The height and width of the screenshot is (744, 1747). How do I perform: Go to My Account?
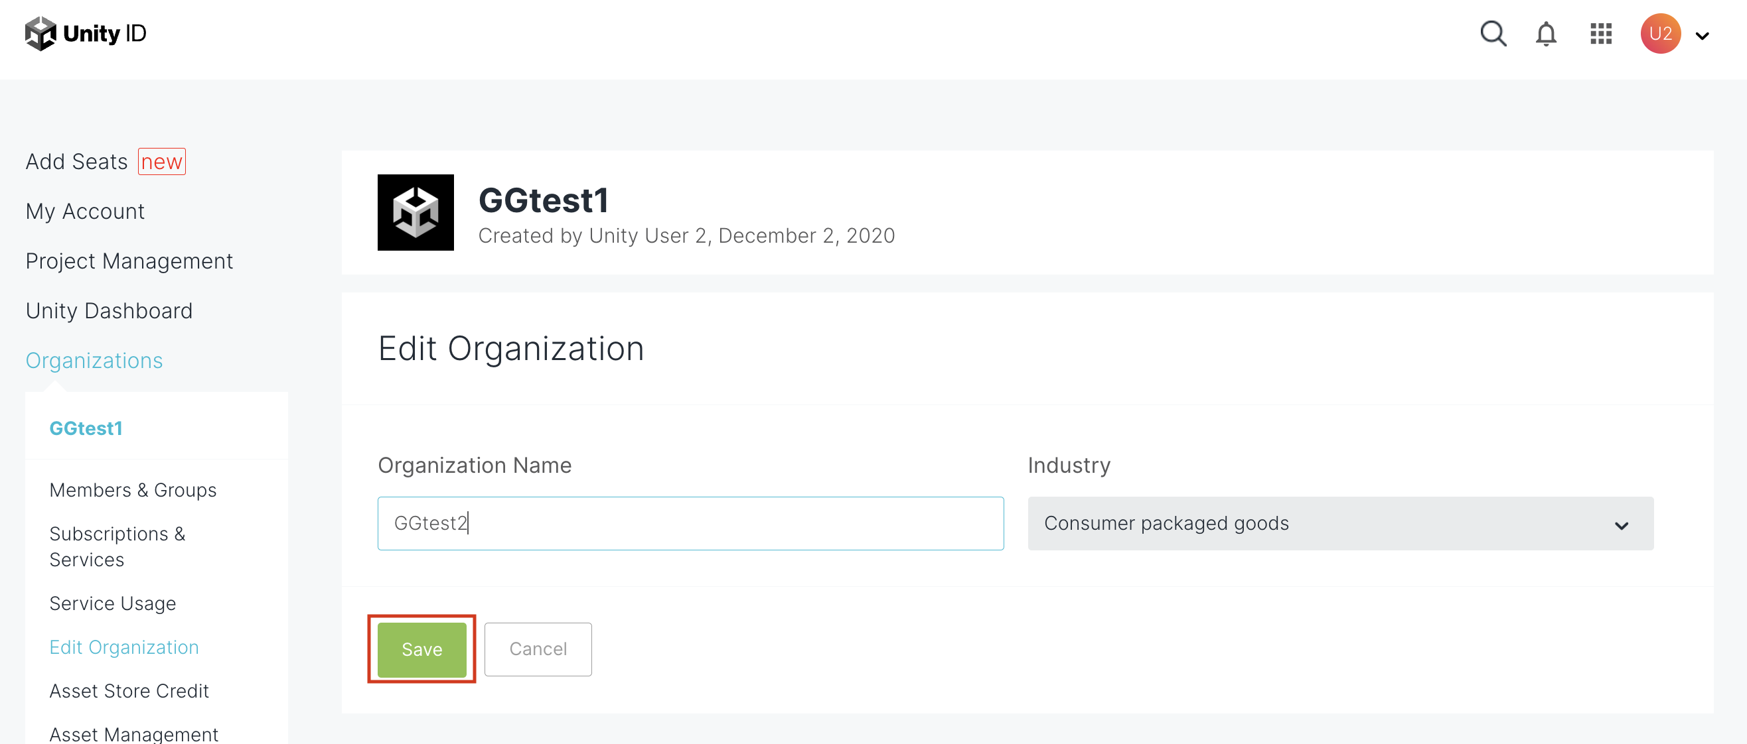85,212
